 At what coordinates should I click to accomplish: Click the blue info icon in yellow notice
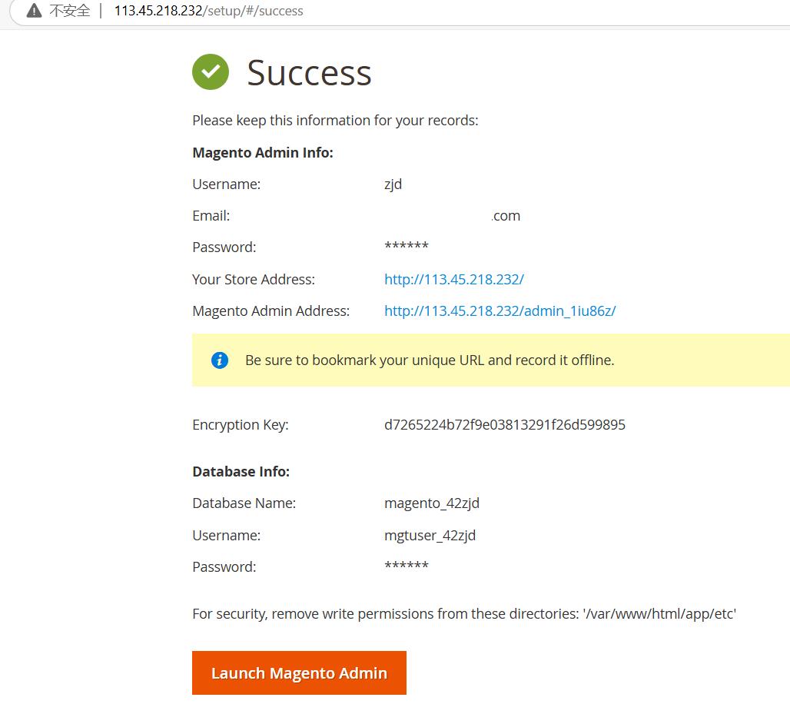(220, 360)
